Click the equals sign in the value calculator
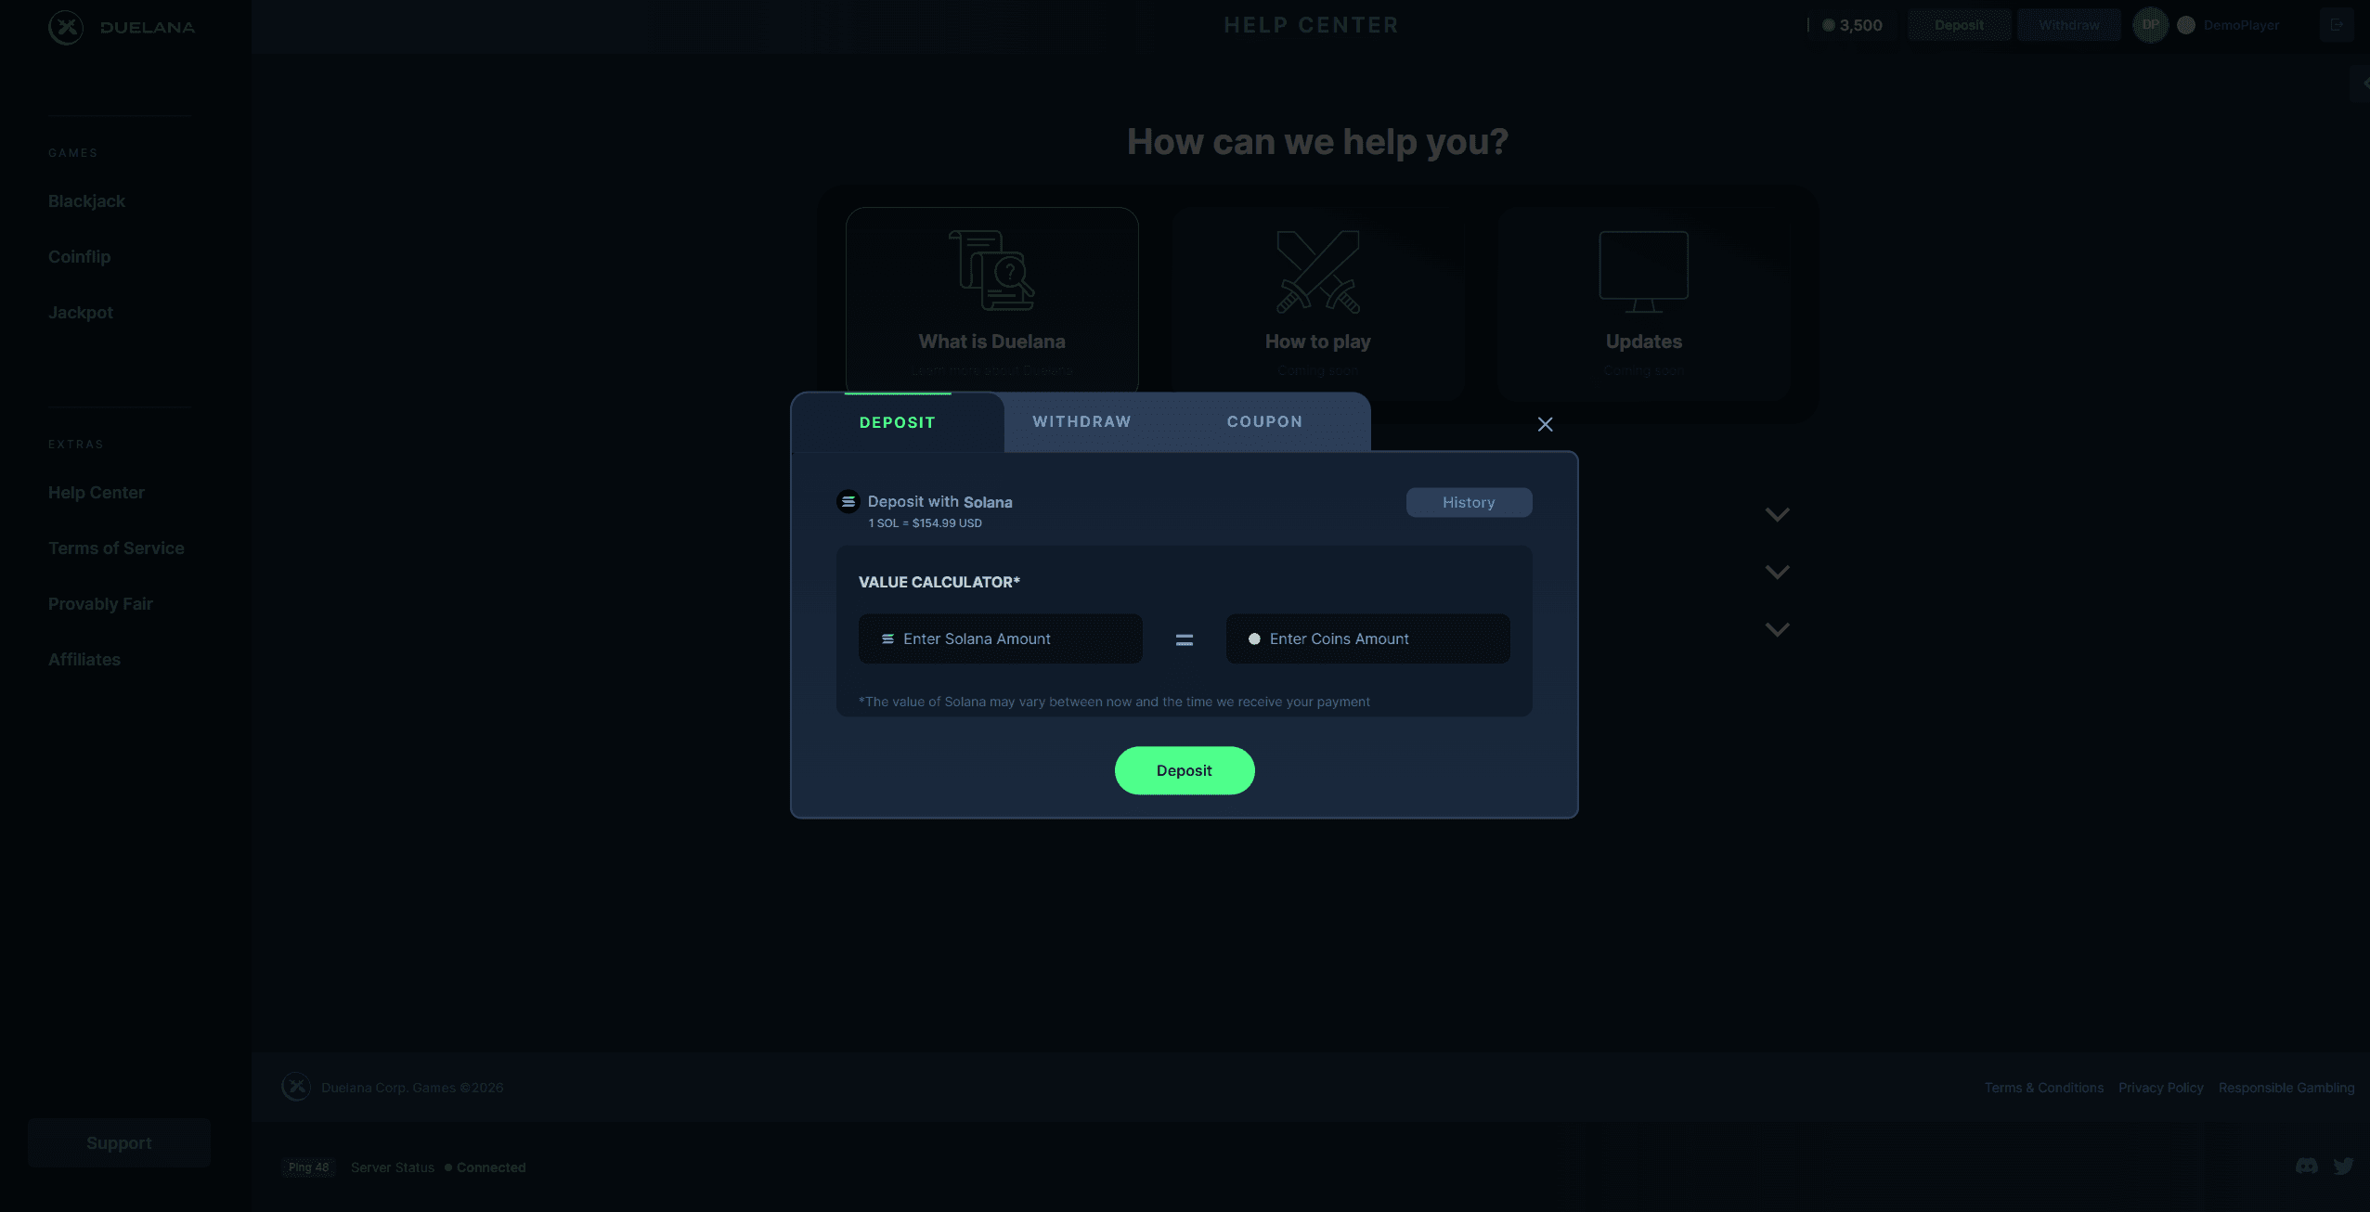 tap(1184, 639)
